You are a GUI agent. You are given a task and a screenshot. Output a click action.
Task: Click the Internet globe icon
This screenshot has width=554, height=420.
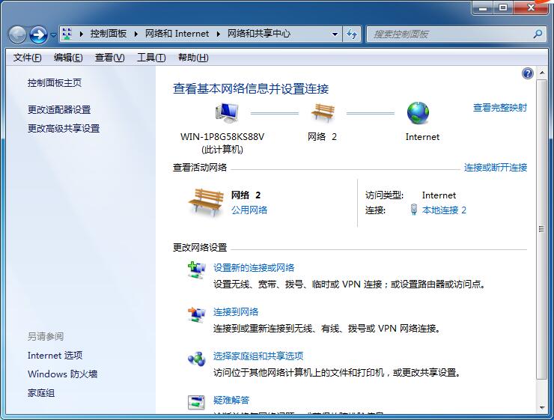pos(418,113)
